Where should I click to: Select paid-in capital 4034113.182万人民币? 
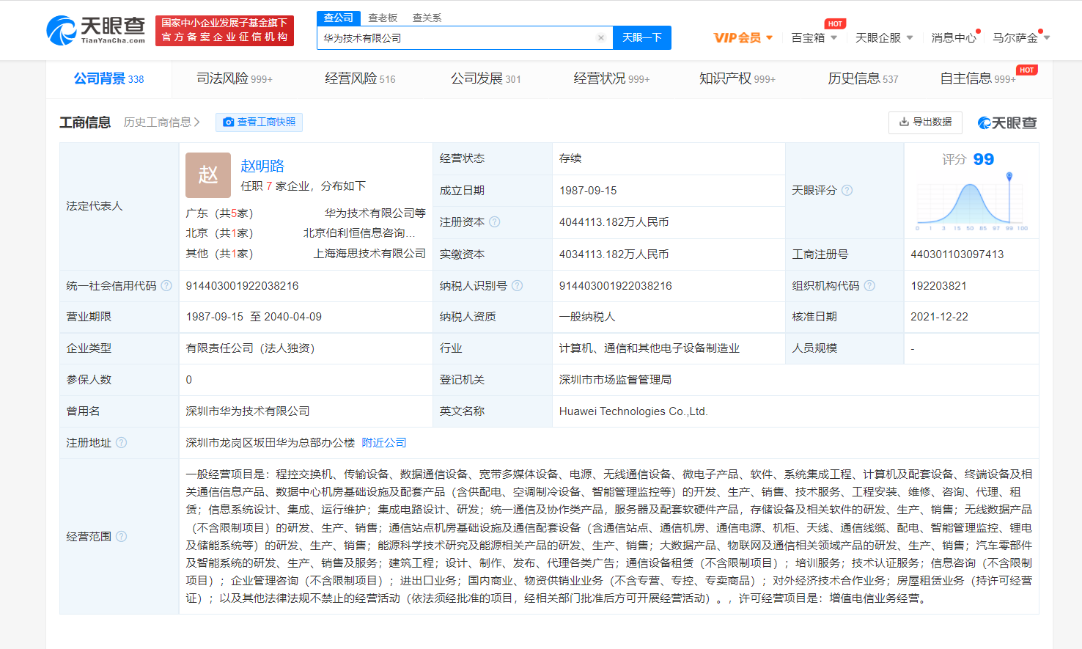point(614,254)
